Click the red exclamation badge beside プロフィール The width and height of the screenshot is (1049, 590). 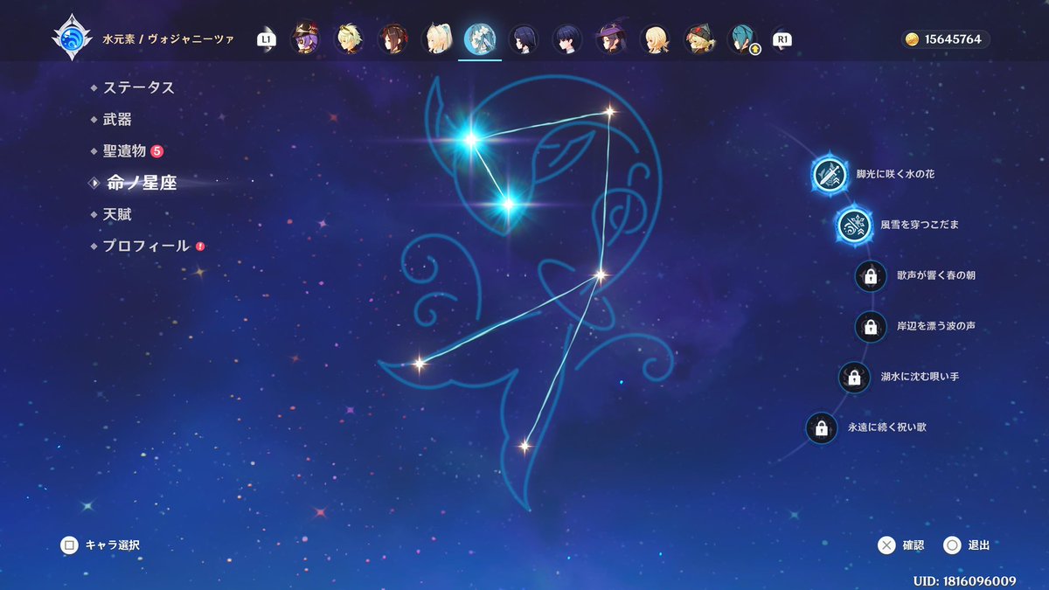(200, 246)
